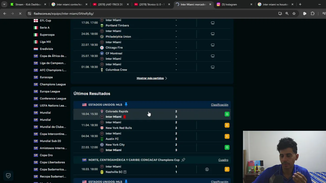This screenshot has width=326, height=183.
Task: Open the zoom magnifier icon in address bar
Action: (287, 13)
